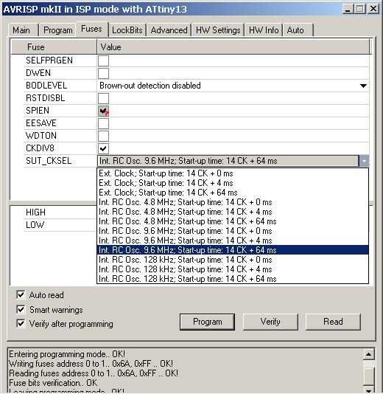
Task: Click the BODLEVEL fuse name
Action: point(46,86)
